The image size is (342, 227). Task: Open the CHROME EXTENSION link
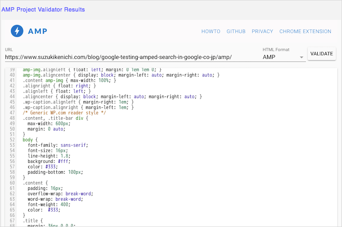305,31
